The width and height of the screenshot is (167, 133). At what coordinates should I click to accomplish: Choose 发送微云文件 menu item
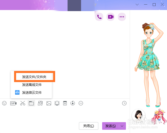point(31,92)
